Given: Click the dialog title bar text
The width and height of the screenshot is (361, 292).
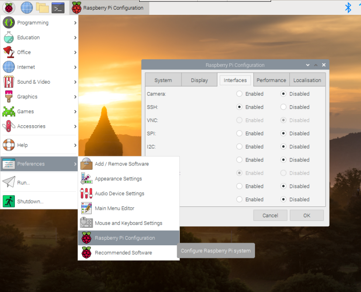Looking at the screenshot, I should 235,65.
